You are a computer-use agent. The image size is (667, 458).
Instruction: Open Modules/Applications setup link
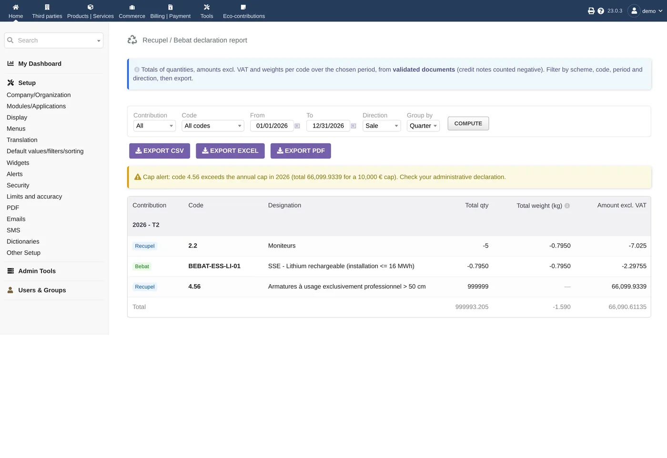[36, 106]
